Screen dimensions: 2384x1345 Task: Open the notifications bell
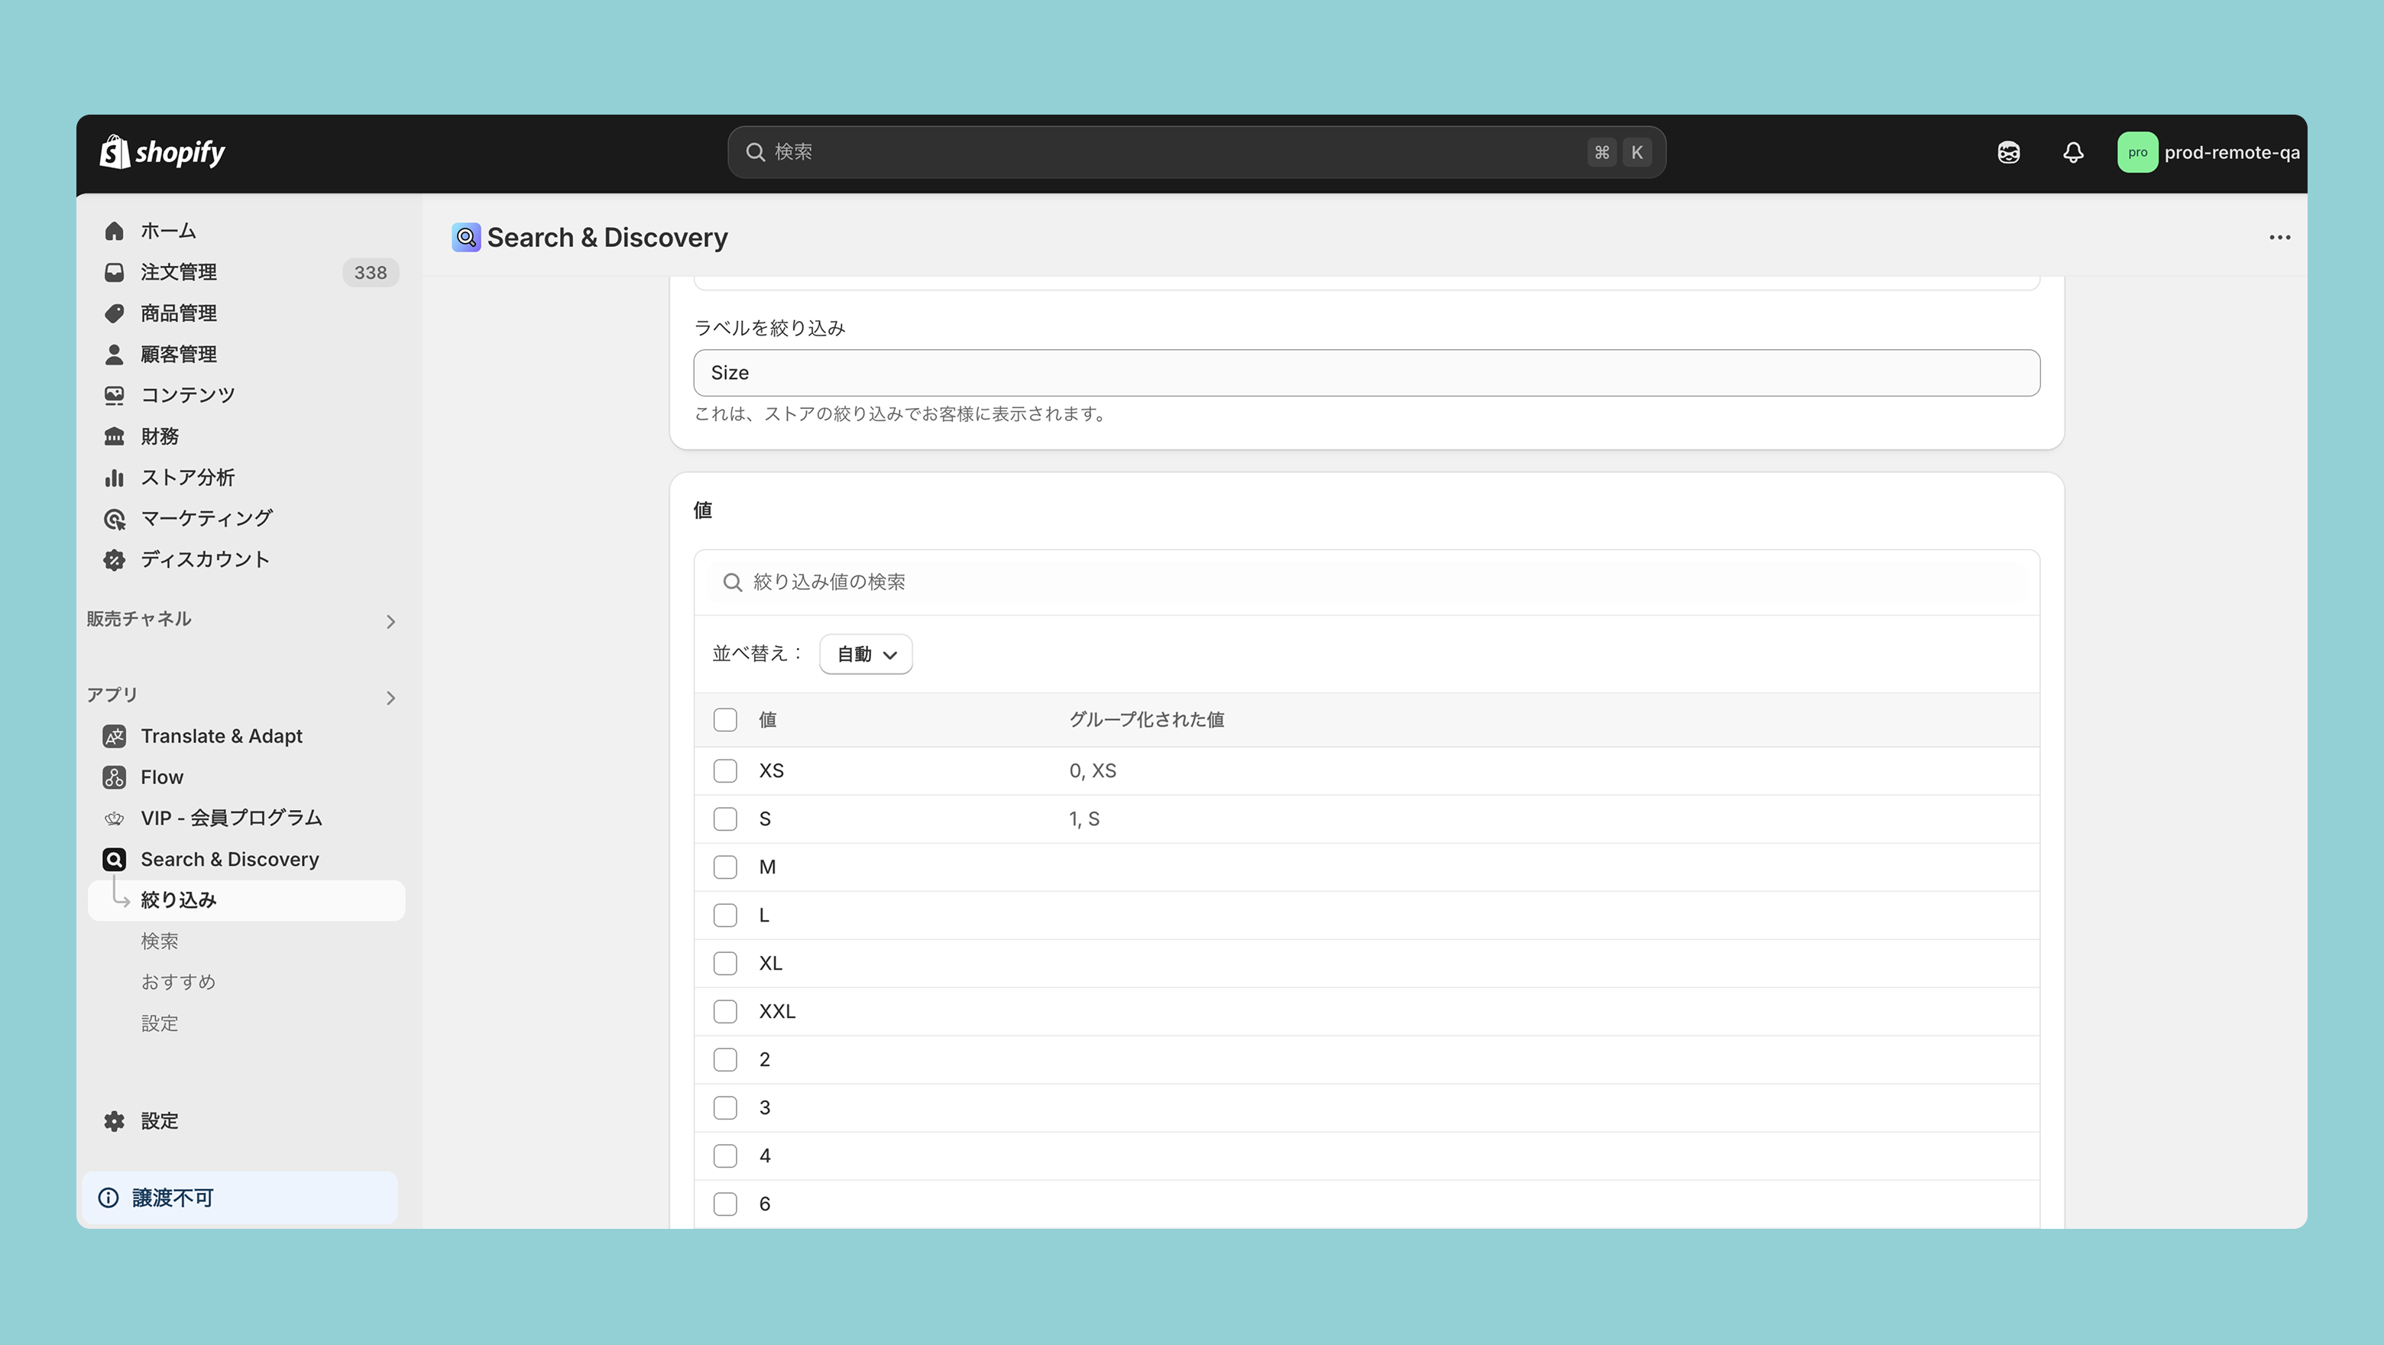(2073, 153)
